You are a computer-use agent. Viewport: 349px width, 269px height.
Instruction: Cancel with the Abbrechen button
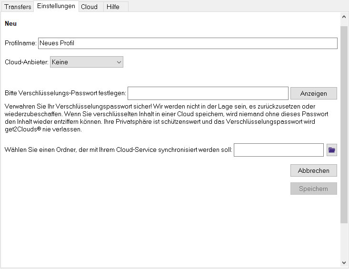coord(313,170)
